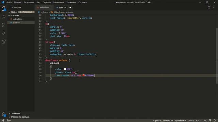Change line endings via CRLF indicator
This screenshot has height=122, width=218.
[198, 121]
